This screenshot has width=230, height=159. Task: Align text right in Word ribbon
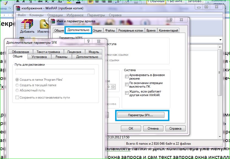(x=104, y=1)
